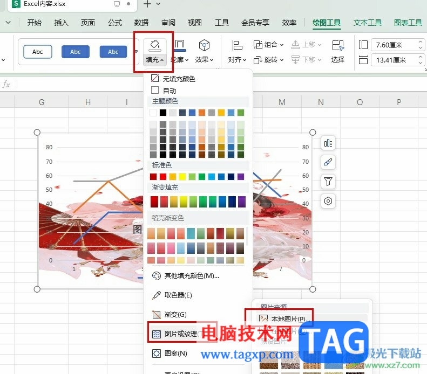Click the chart settings hexagon button

pos(328,201)
